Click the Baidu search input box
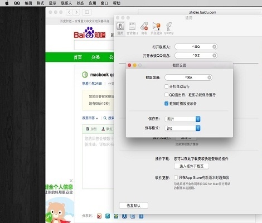Screen dimensions: 262x223 (x=94, y=45)
